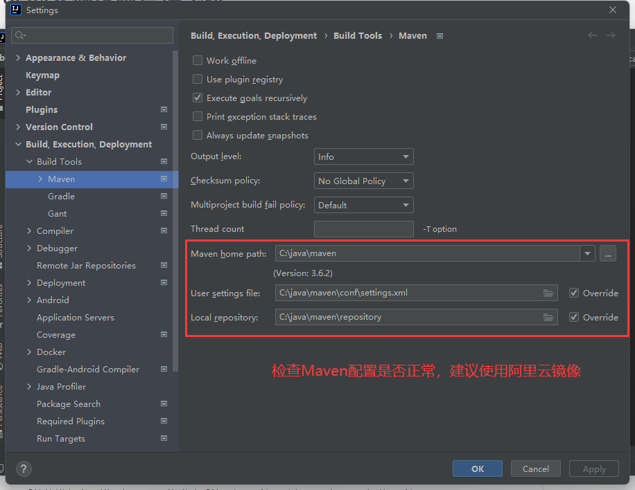This screenshot has height=490, width=635.
Task: Click the settings tree vertical scrollbar
Action: pos(175,210)
